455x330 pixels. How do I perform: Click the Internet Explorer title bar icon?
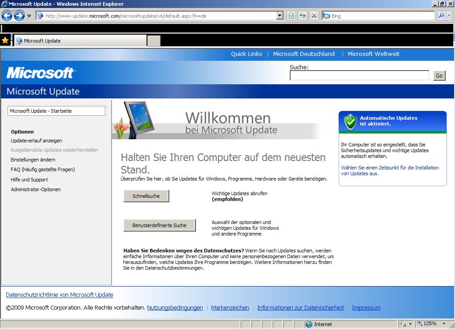[4, 4]
